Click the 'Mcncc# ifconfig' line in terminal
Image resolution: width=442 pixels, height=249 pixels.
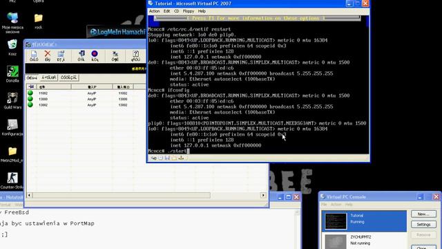(169, 90)
